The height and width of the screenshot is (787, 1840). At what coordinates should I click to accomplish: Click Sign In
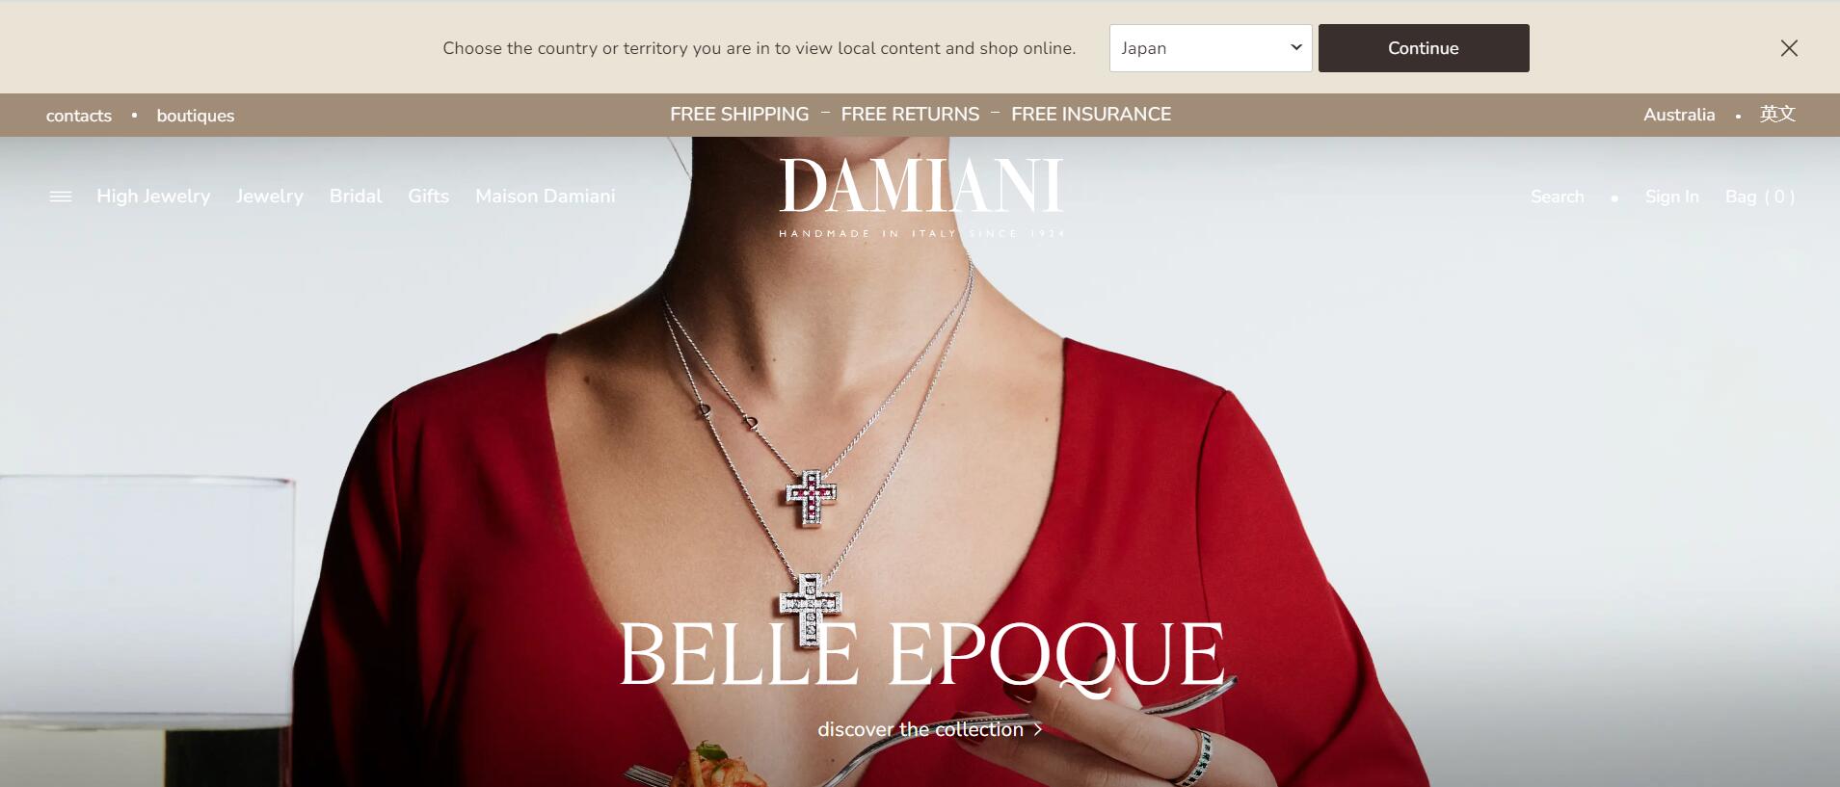coord(1672,197)
